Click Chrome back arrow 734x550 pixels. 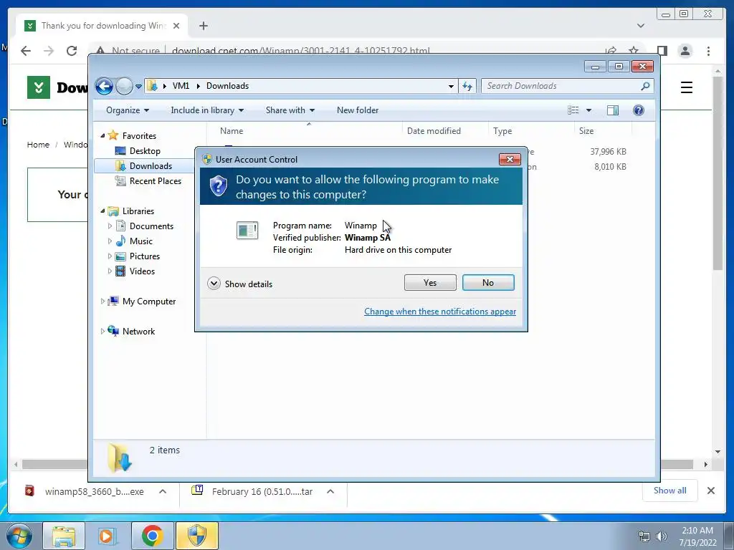click(x=26, y=51)
